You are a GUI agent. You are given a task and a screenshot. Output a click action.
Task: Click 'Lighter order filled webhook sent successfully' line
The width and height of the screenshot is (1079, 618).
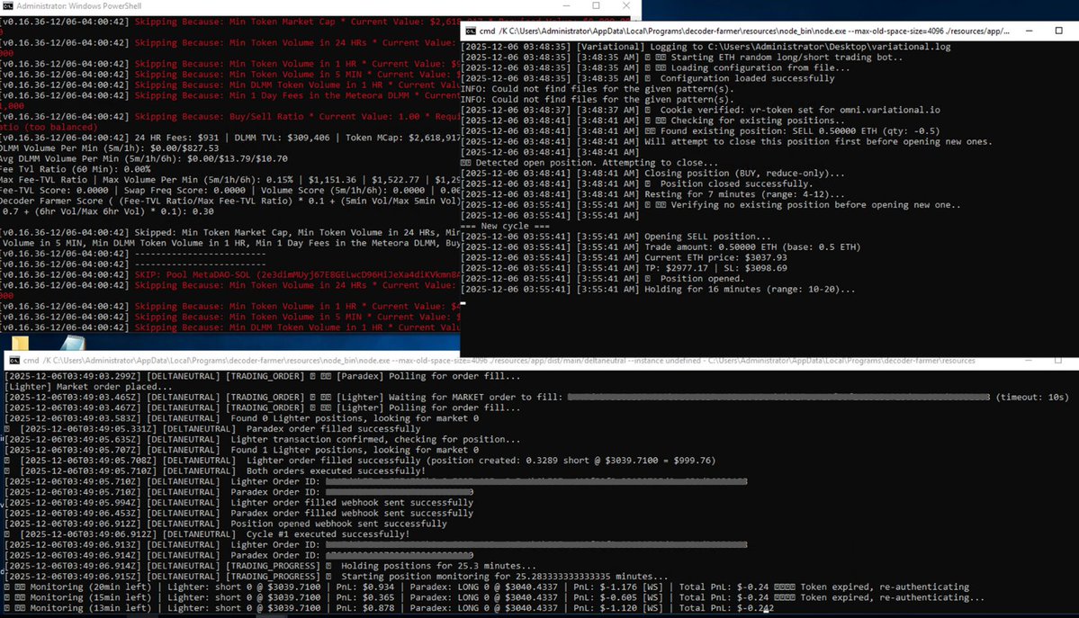click(x=238, y=502)
